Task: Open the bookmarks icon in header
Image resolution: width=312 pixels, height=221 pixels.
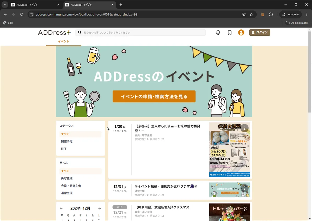Action: tap(230, 33)
